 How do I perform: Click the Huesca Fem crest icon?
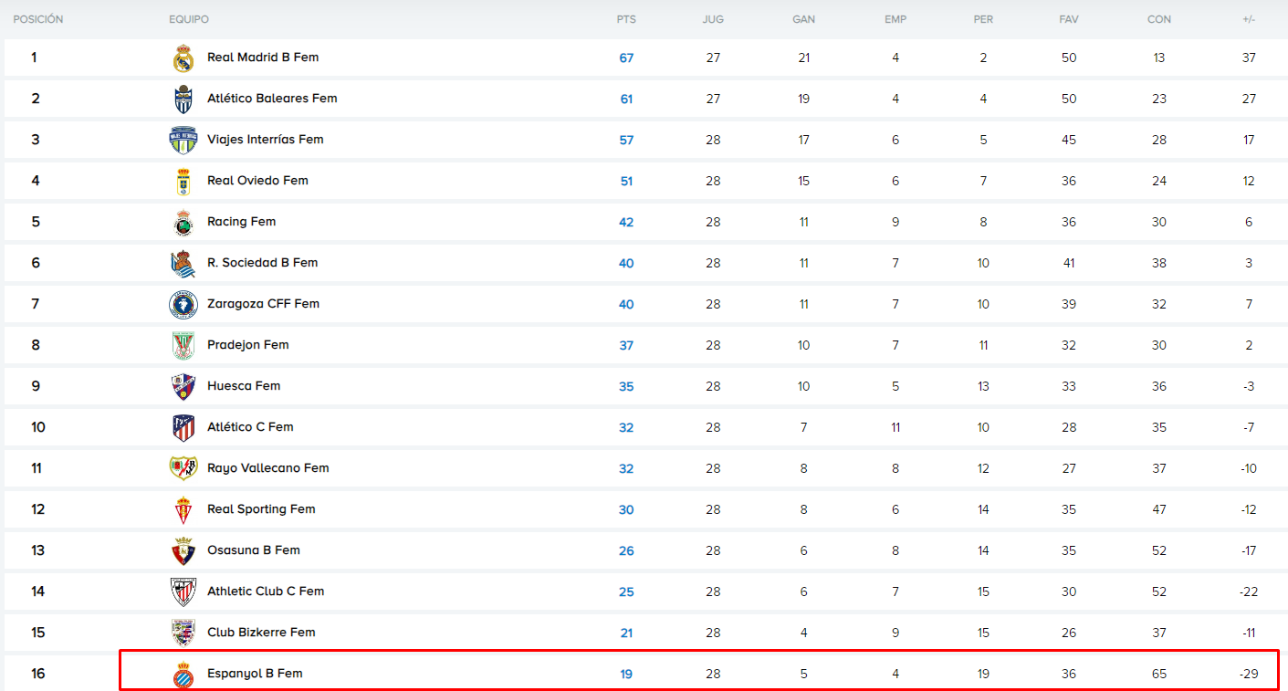[183, 387]
